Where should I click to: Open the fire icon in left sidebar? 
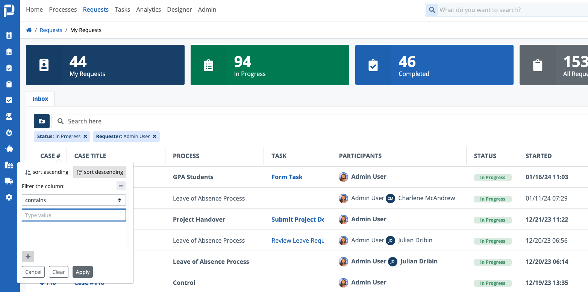[9, 132]
